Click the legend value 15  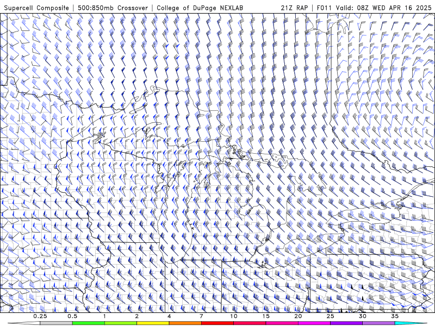[x=266, y=316]
